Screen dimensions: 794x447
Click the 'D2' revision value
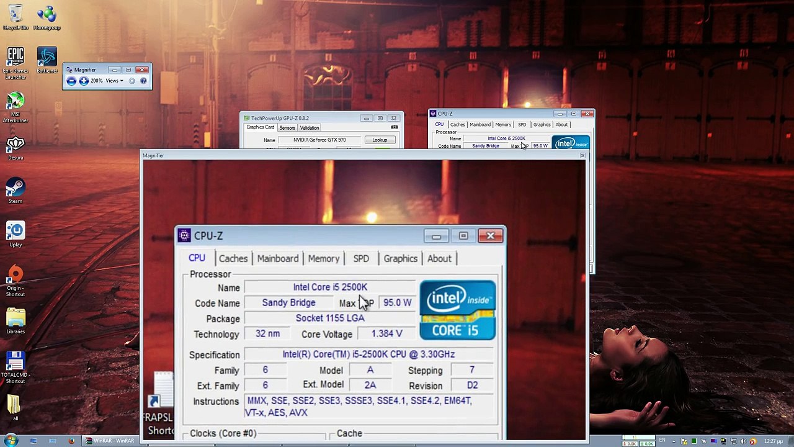472,386
